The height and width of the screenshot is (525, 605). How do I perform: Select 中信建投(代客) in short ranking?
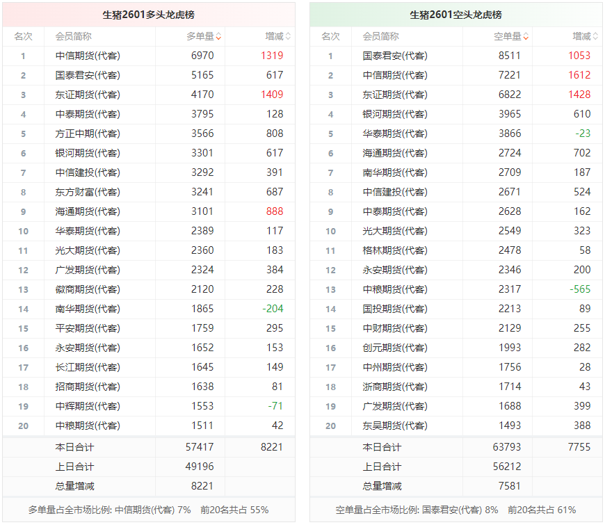395,192
